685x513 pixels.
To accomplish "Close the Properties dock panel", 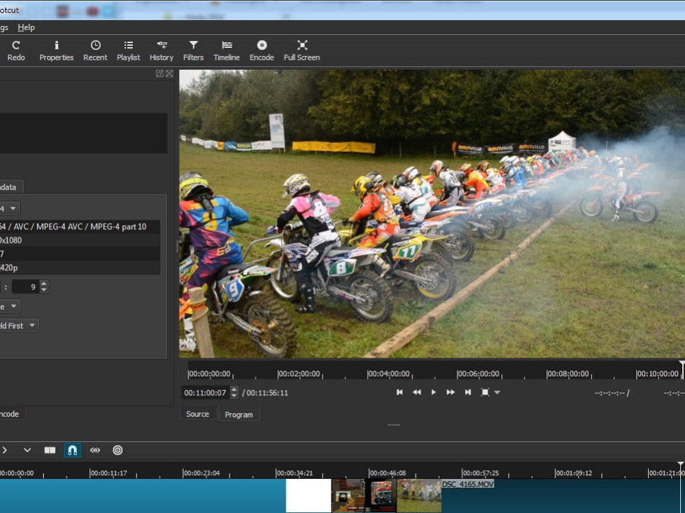I will point(169,74).
